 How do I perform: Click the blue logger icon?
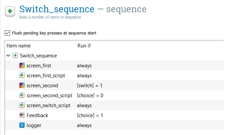click(22, 125)
